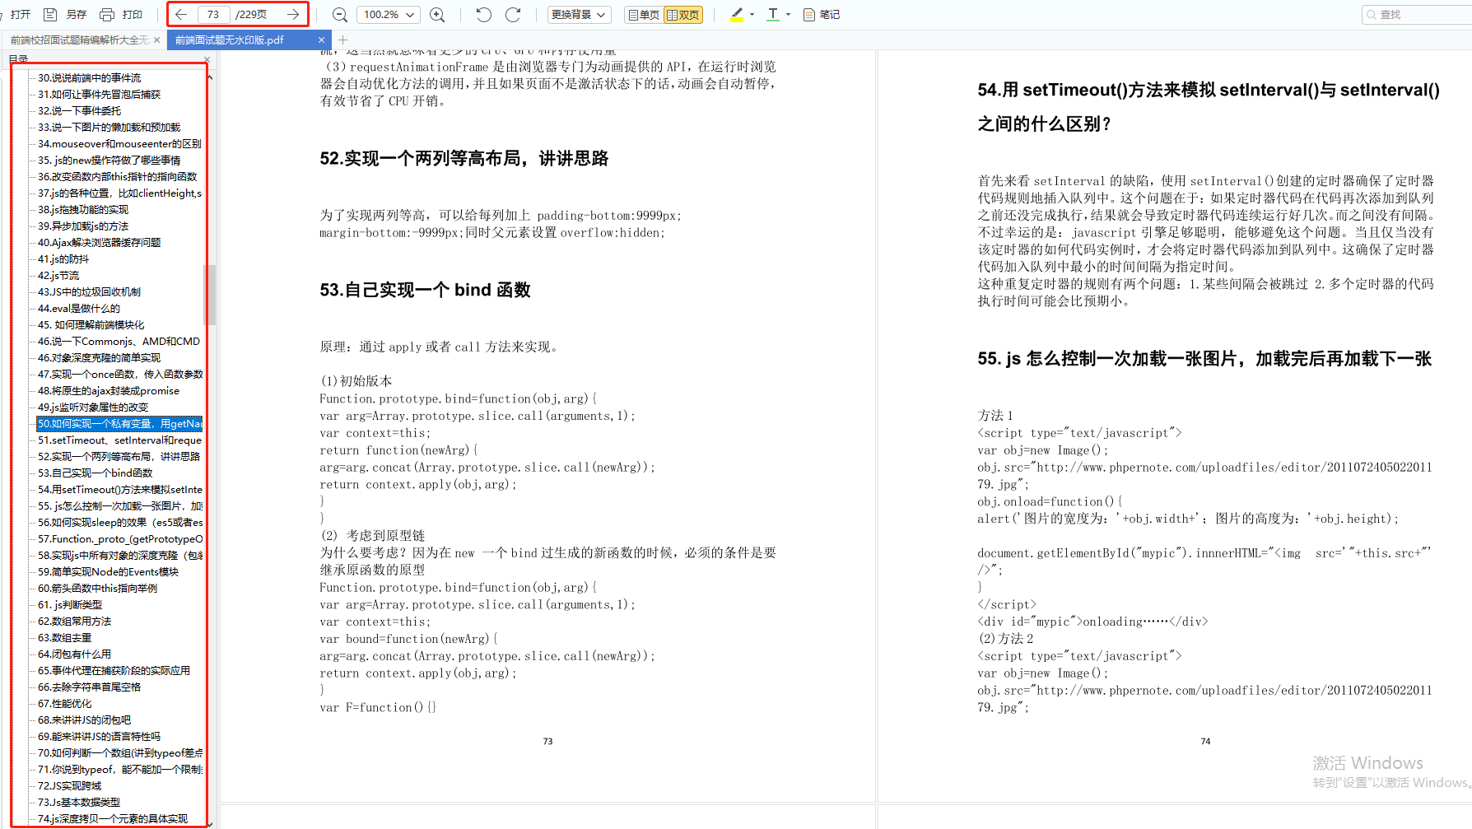
Task: Open the zoom percentage dropdown
Action: 388,14
